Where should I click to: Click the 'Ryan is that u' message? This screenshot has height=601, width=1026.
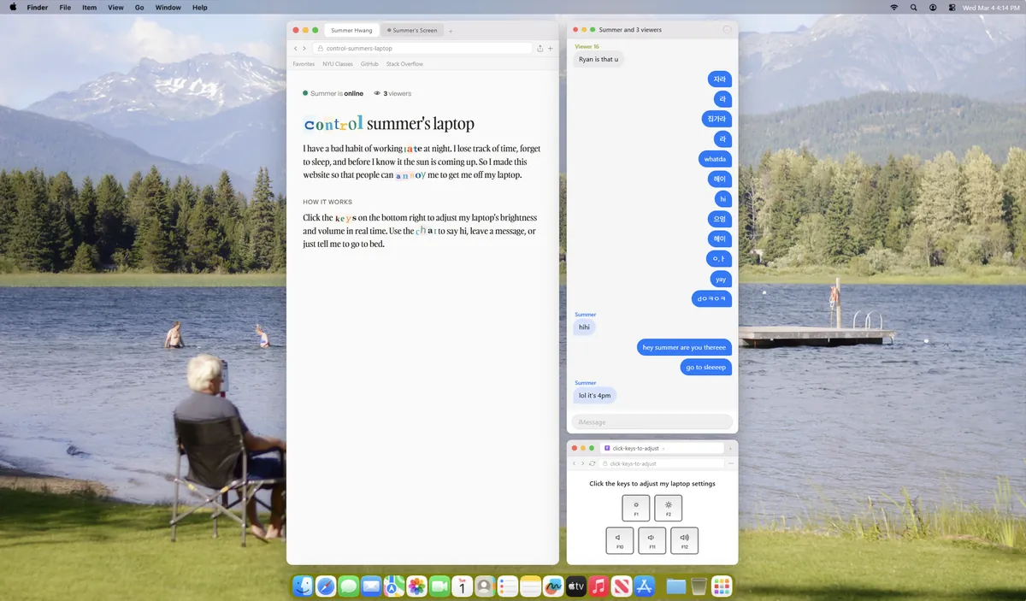[x=598, y=60]
